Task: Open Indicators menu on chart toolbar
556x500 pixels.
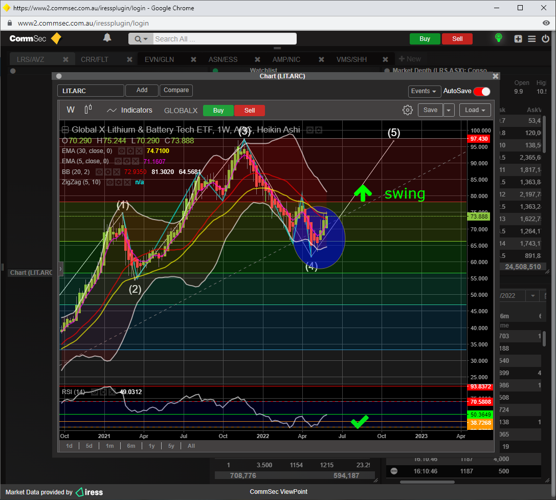Action: click(x=129, y=111)
